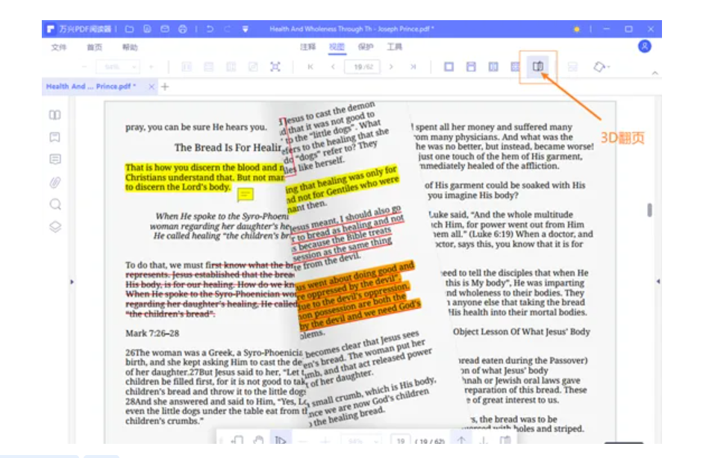The height and width of the screenshot is (458, 712).
Task: Click the print icon in title bar
Action: pyautogui.click(x=183, y=29)
